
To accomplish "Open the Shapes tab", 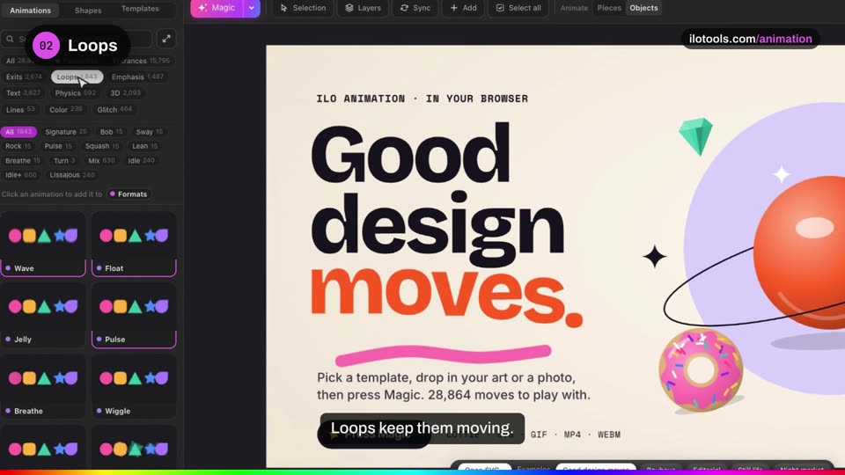I will pos(88,11).
